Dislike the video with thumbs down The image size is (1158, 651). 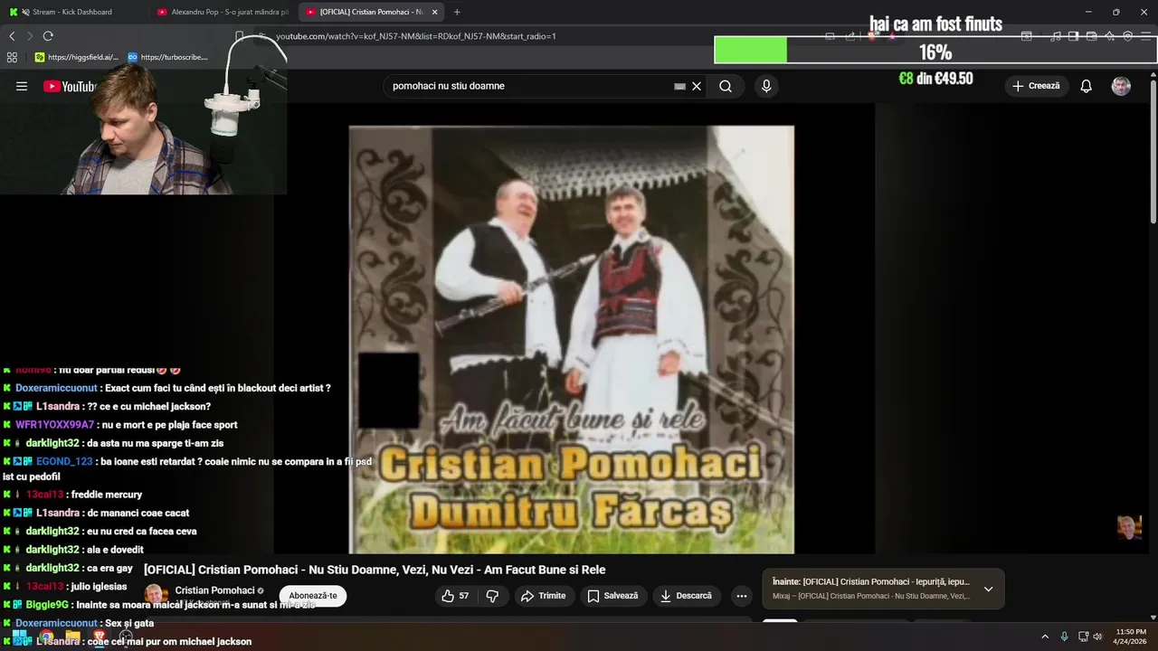493,596
